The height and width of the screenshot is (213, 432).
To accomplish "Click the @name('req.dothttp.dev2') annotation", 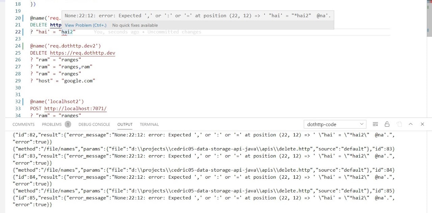I will tap(65, 46).
